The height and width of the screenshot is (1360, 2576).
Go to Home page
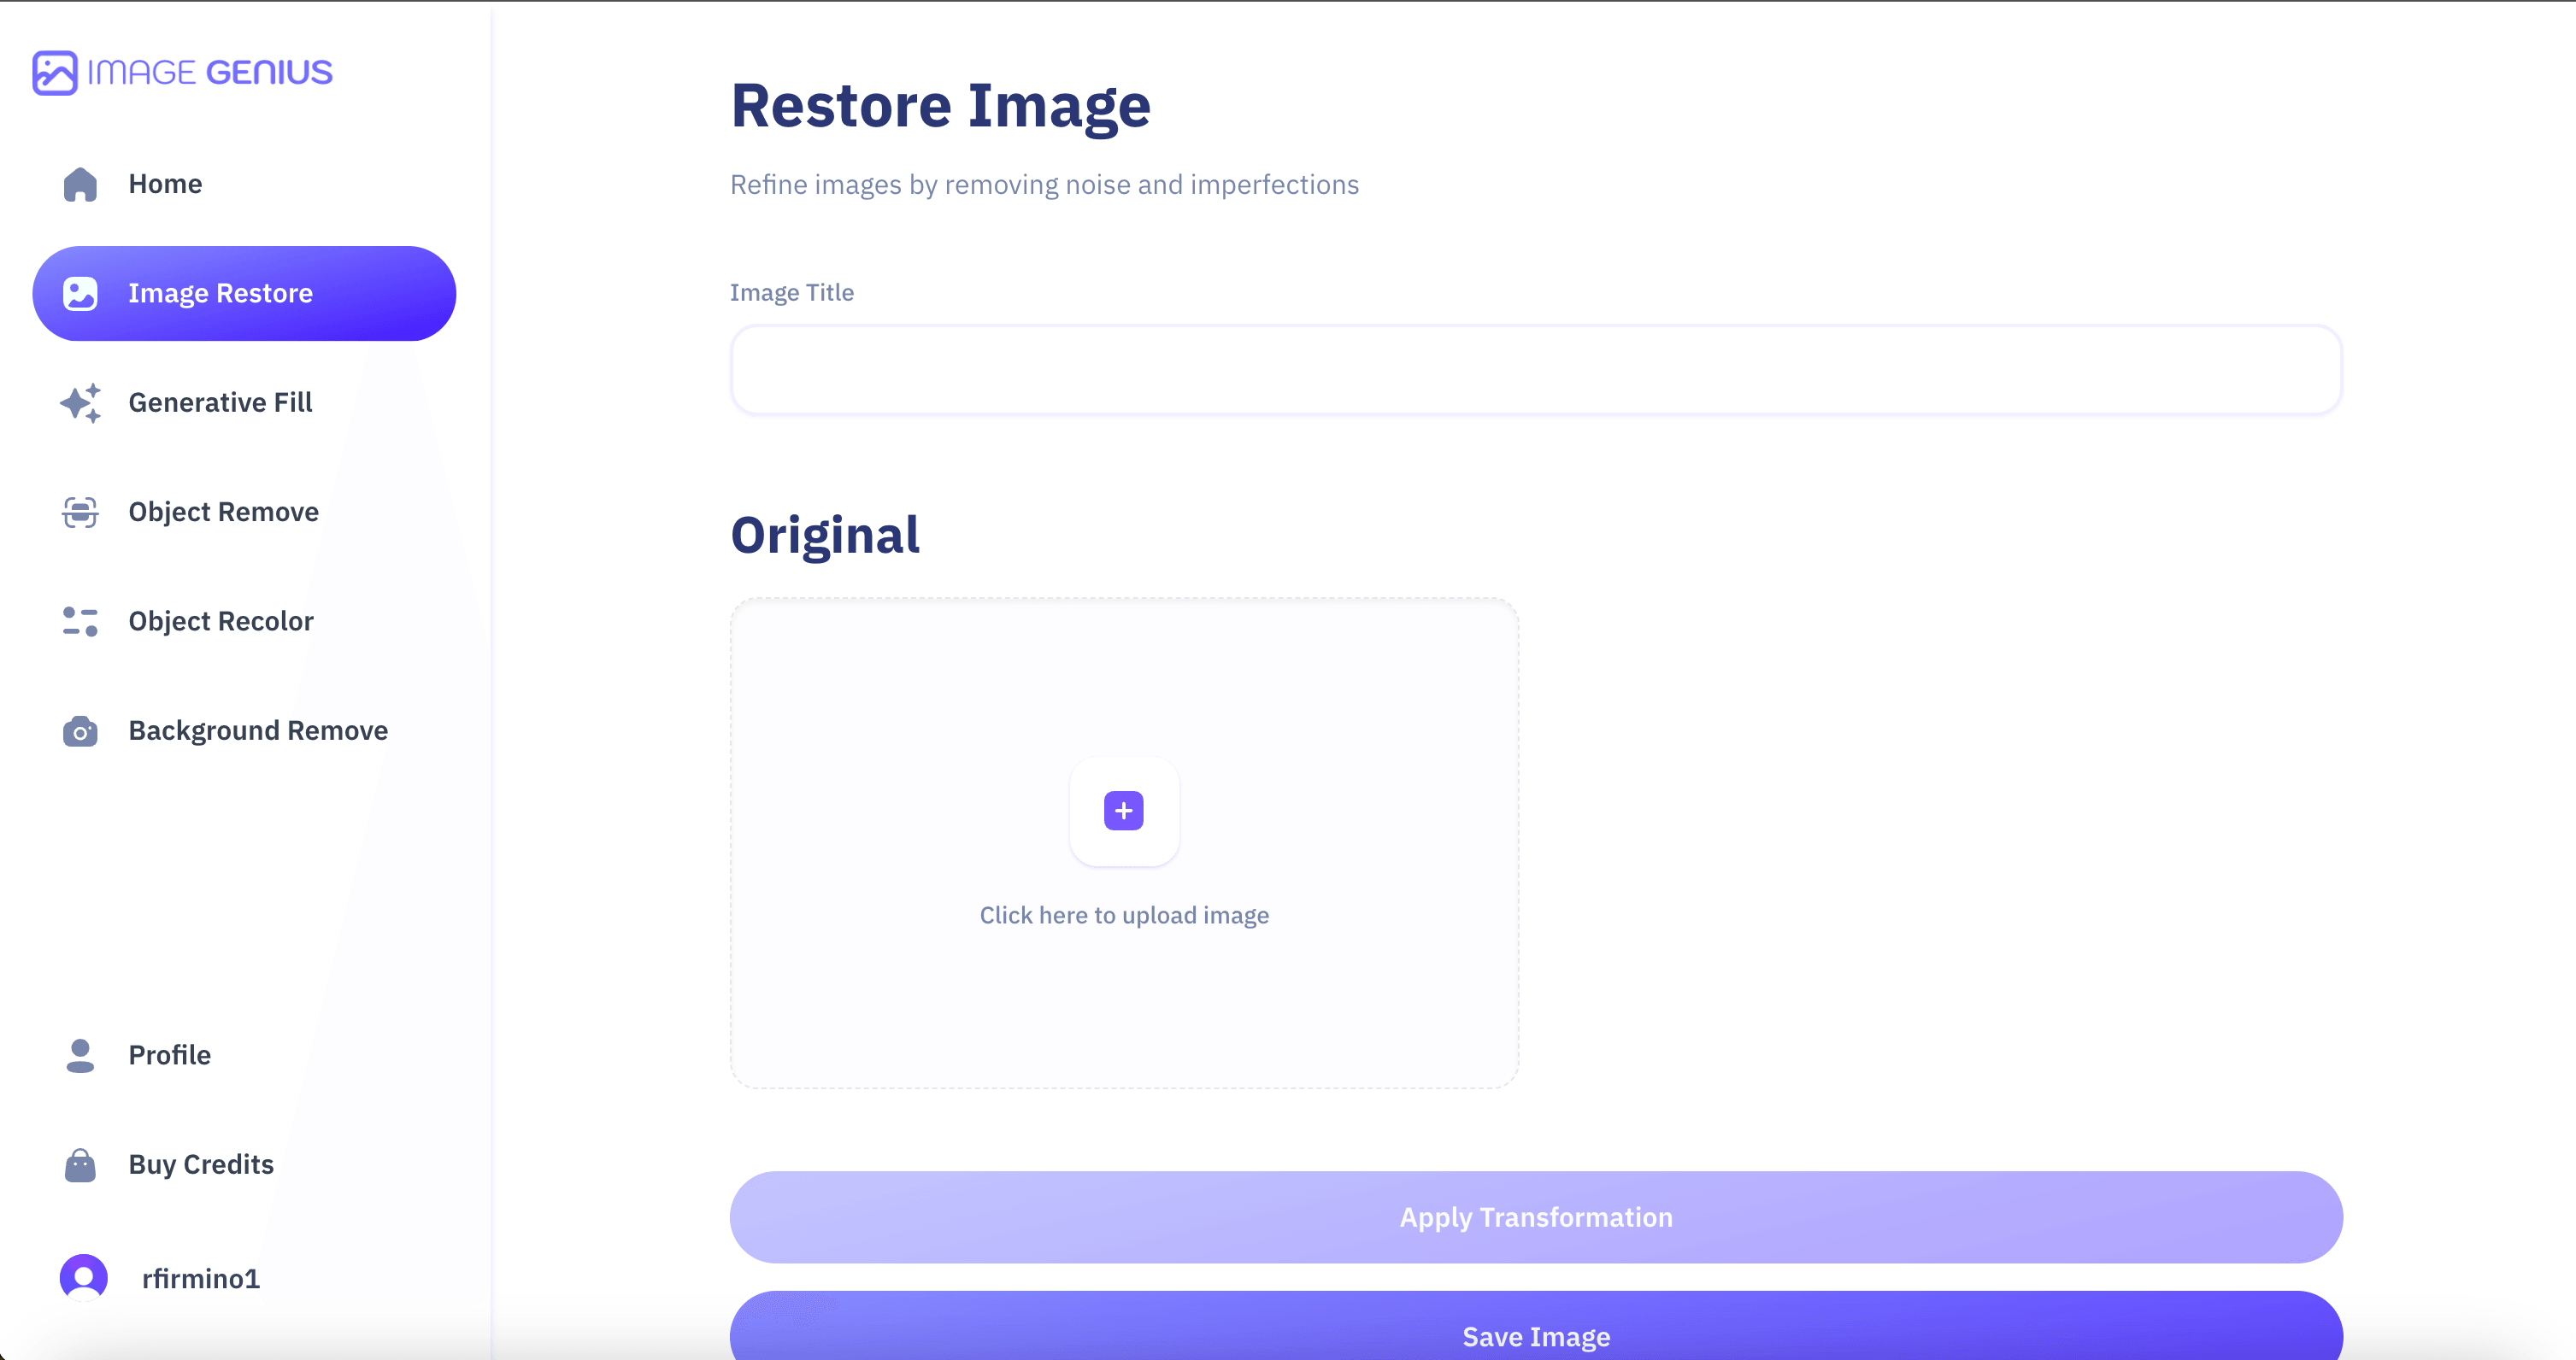tap(165, 184)
